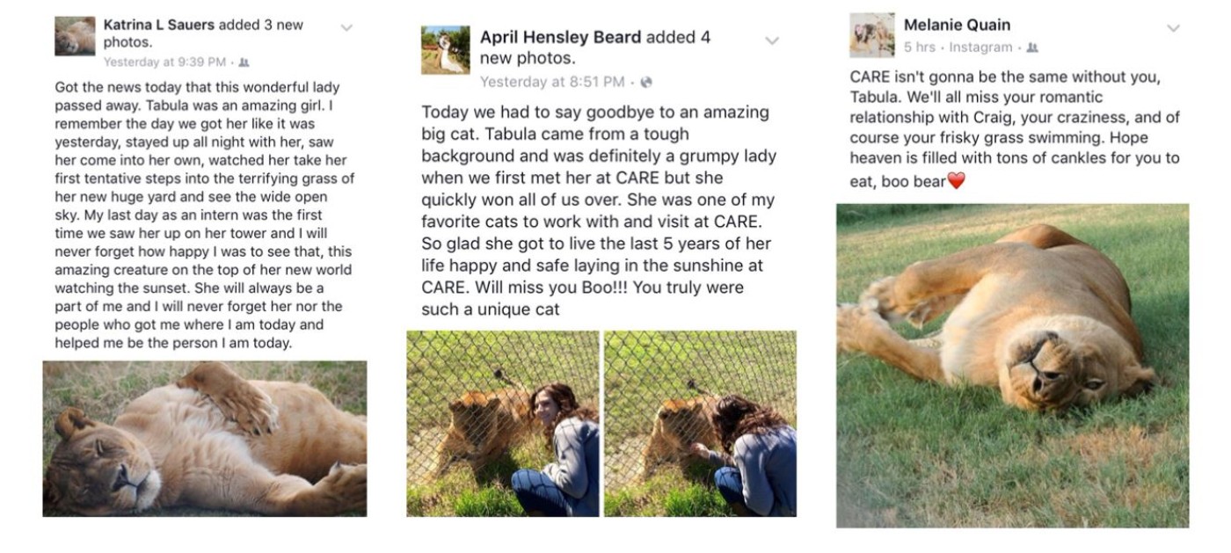Open Katrina L Sauers profile picture

75,36
